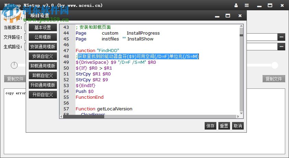Screen dimensions: 289x158
Task: Click line number 46 in gutter
Action: point(66,45)
